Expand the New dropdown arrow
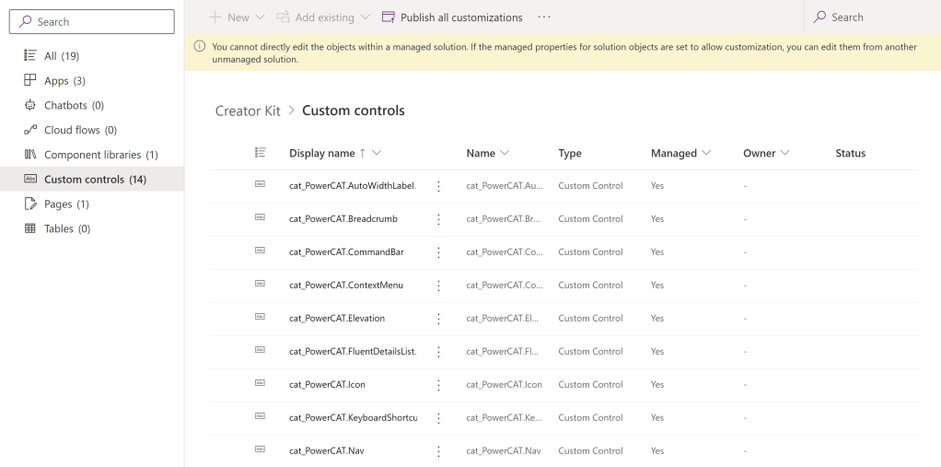Image resolution: width=941 pixels, height=467 pixels. [x=260, y=18]
